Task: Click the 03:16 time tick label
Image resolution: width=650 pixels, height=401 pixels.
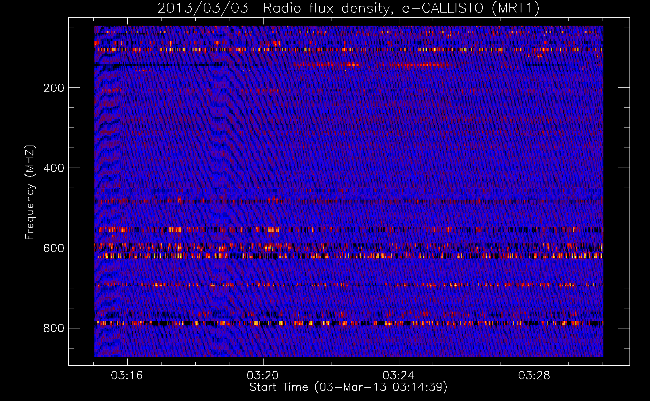Action: (x=127, y=376)
